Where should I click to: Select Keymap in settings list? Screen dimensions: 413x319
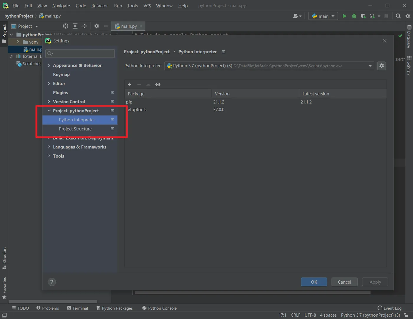[x=61, y=75]
